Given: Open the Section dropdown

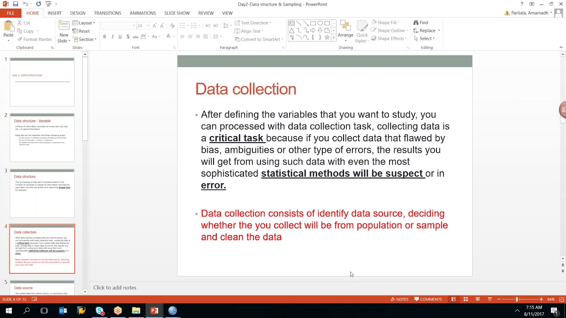Looking at the screenshot, I should click(x=84, y=39).
